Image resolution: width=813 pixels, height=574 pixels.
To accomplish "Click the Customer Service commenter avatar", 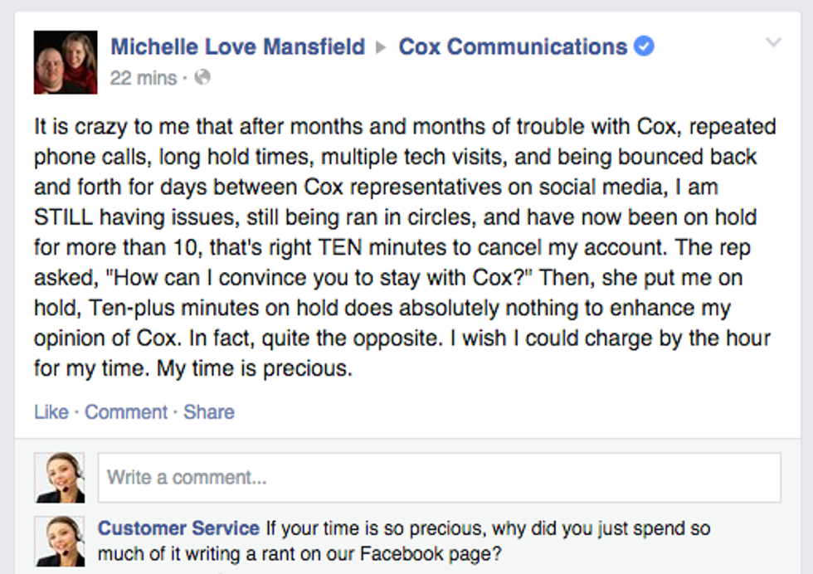I will 60,541.
